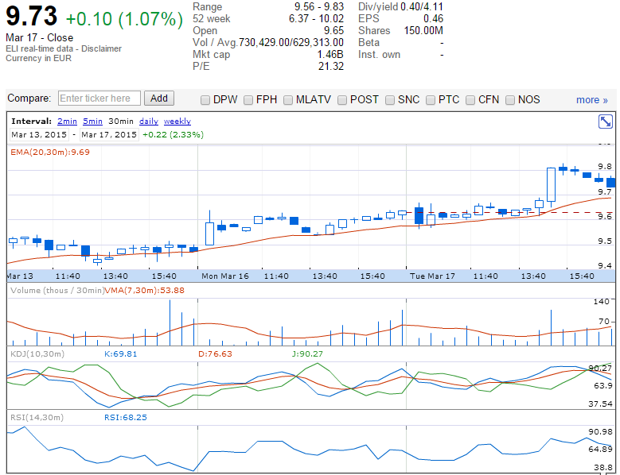Focus the 'Enter ticker here' field
The image size is (620, 475).
(x=99, y=98)
